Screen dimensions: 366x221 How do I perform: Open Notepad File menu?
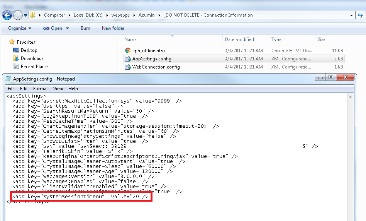tap(11, 89)
